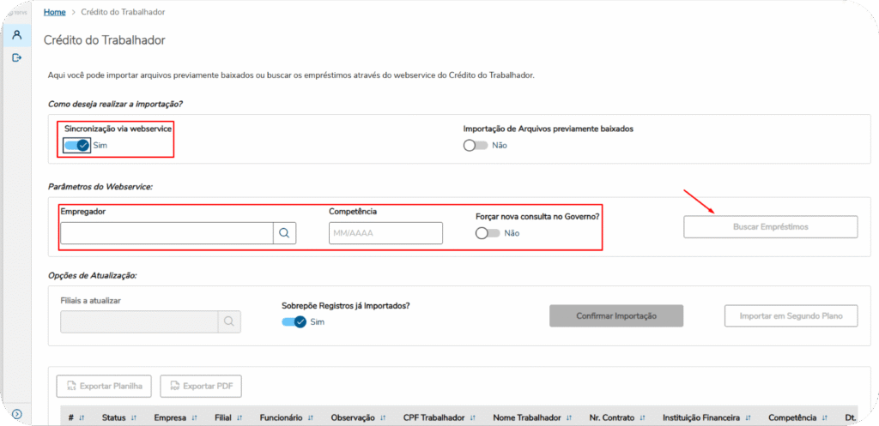
Task: Focus the Filiais a atualizar field
Action: (x=139, y=322)
